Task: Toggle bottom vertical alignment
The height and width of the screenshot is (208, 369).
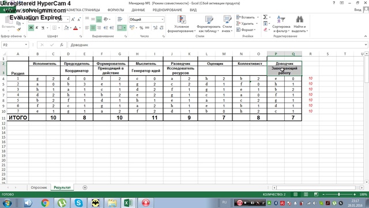Action: (99, 19)
